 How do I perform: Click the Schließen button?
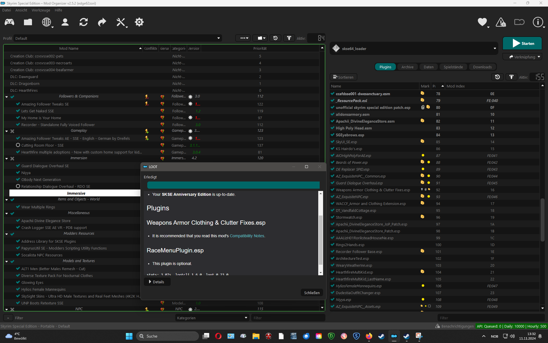pyautogui.click(x=312, y=293)
